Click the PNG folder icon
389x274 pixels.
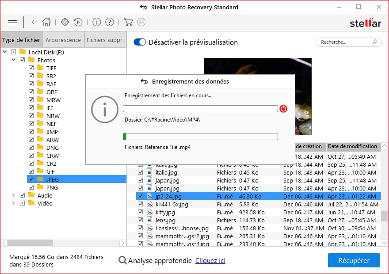[x=40, y=187]
